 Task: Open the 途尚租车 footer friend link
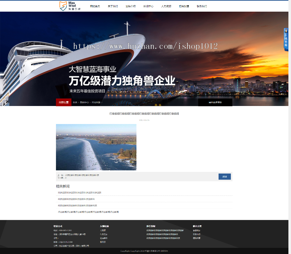click(x=104, y=238)
